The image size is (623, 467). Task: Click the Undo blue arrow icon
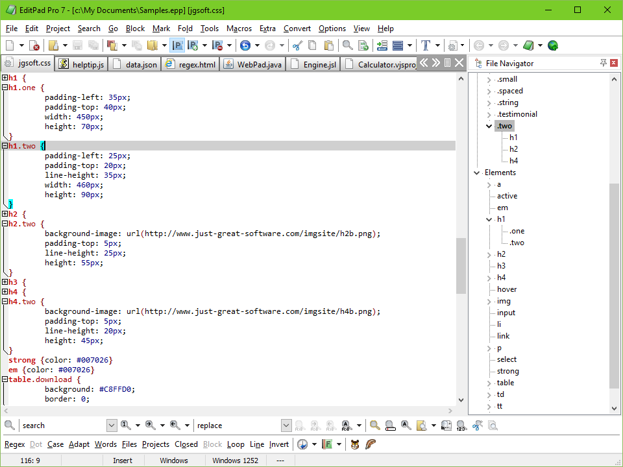point(245,45)
